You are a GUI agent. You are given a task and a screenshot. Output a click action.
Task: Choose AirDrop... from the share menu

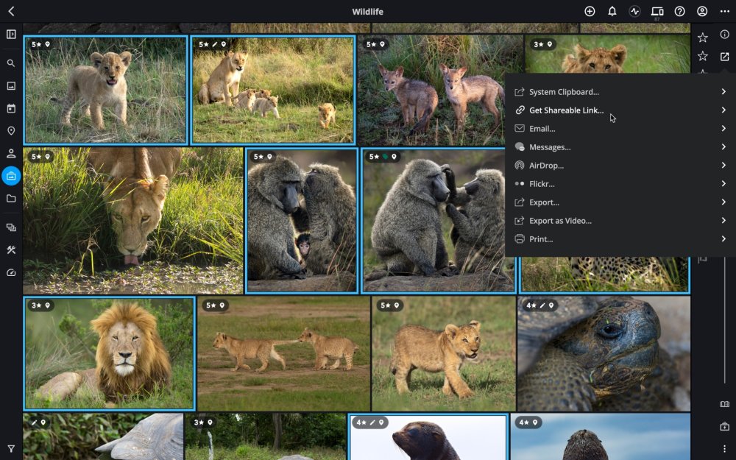click(x=620, y=165)
